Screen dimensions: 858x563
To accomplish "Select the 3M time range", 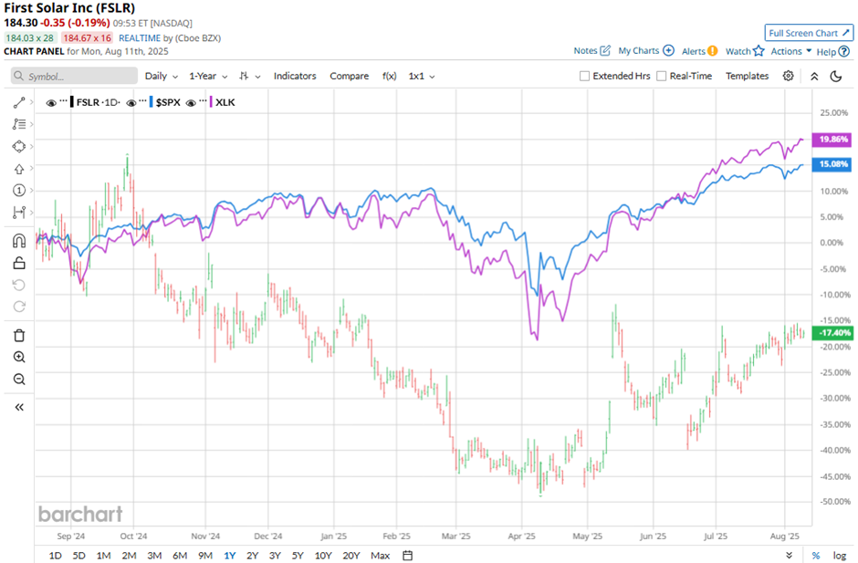I will [x=154, y=556].
